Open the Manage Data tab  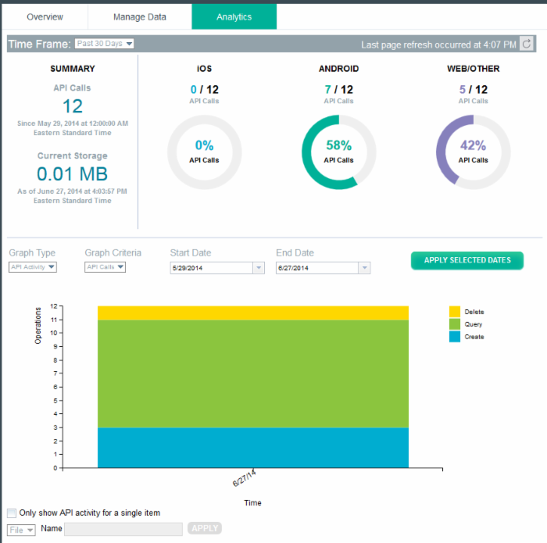click(140, 16)
